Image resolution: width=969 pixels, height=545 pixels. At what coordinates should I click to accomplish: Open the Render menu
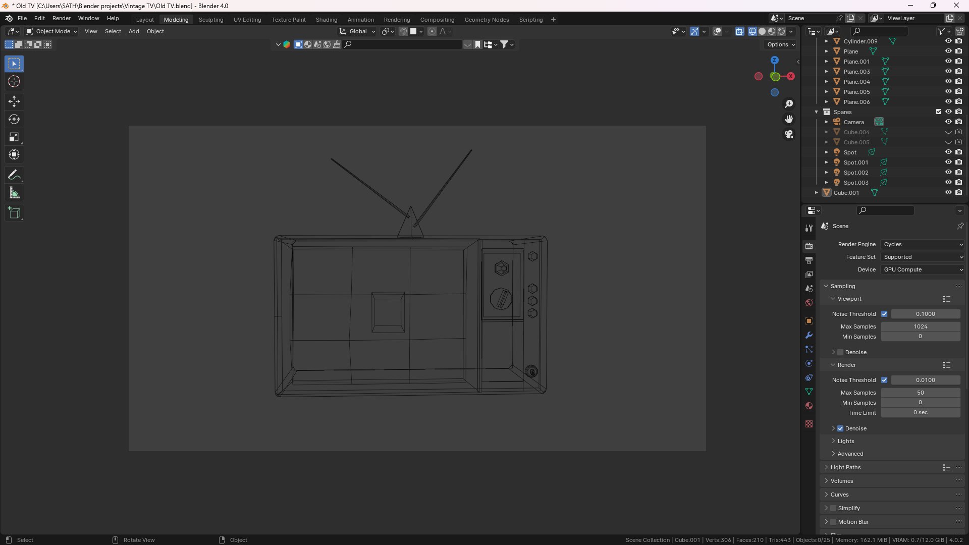tap(62, 18)
